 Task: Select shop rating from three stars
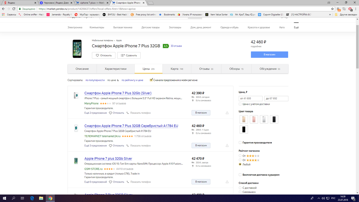pyautogui.click(x=240, y=156)
